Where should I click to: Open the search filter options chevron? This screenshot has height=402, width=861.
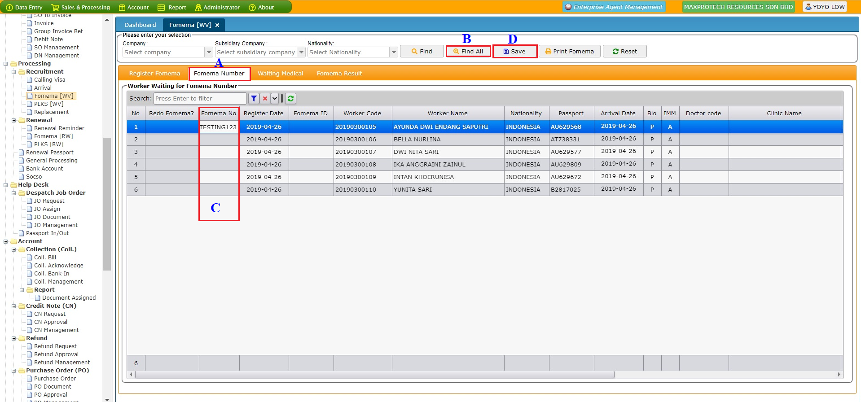coord(275,99)
